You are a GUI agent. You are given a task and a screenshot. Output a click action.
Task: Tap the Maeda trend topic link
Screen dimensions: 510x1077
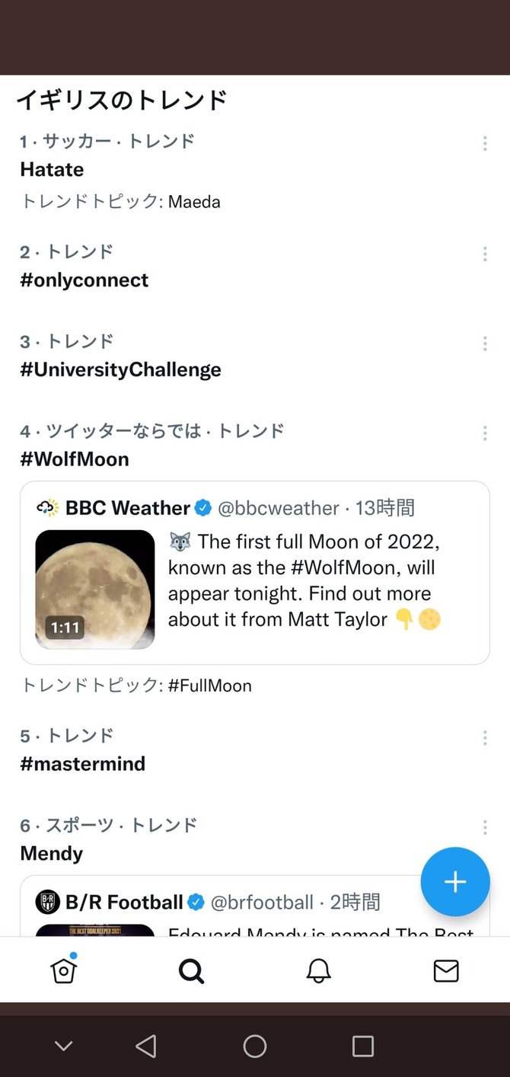(x=194, y=202)
